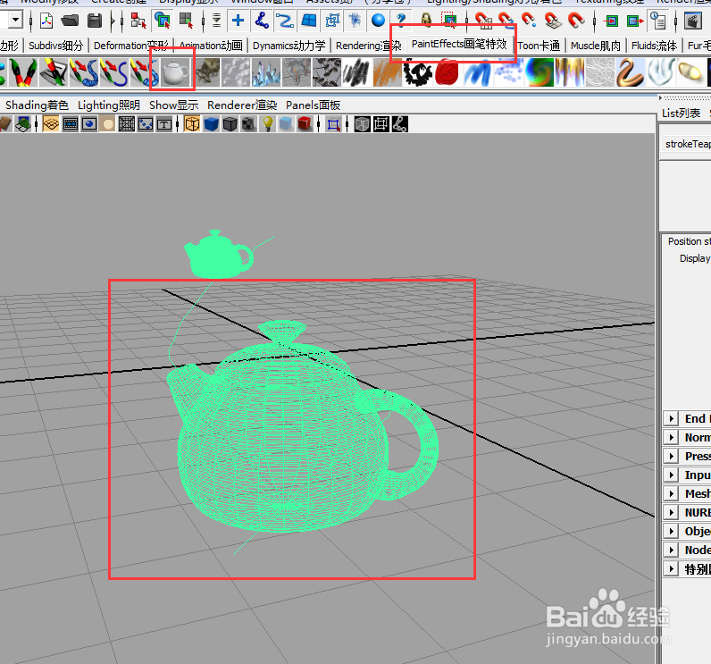Viewport: 711px width, 664px height.
Task: Toggle the viewport grid display icon
Action: [x=51, y=124]
